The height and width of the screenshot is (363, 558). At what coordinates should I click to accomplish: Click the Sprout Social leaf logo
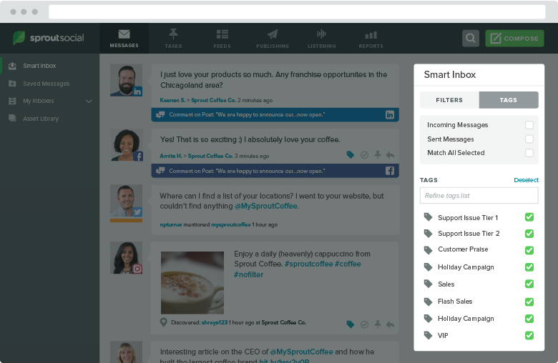[19, 38]
